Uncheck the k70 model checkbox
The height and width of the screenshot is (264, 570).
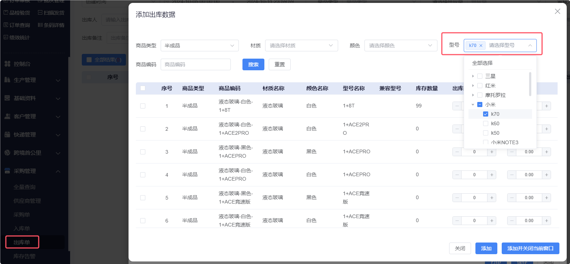[486, 114]
